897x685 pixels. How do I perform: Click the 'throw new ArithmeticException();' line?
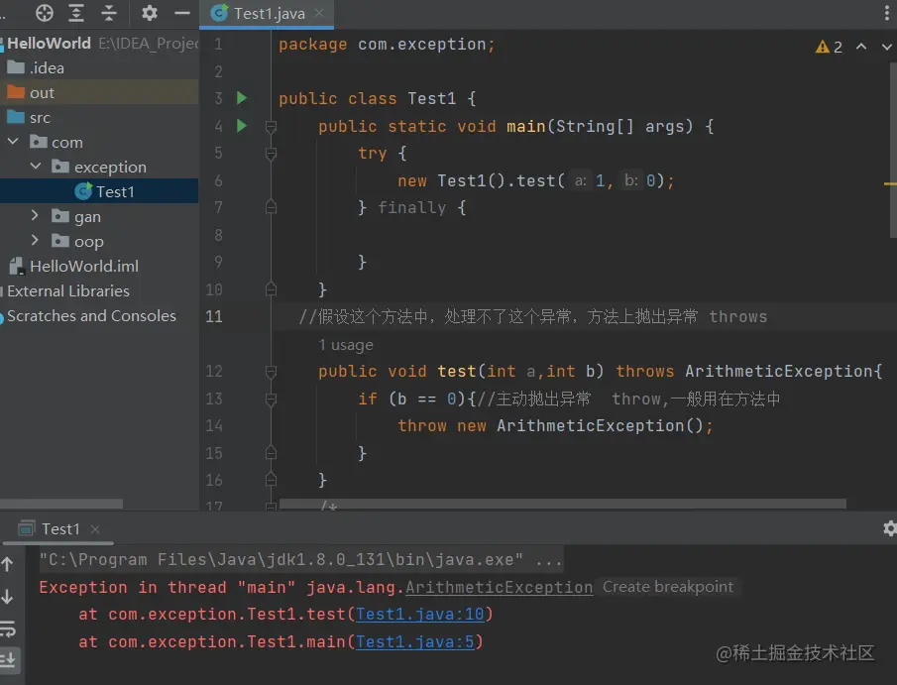pyautogui.click(x=555, y=425)
